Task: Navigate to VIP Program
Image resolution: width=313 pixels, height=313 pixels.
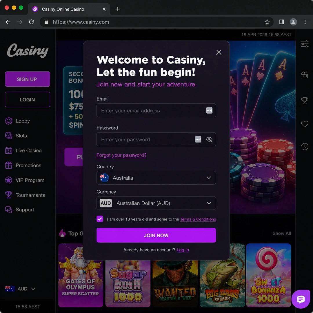Action: (25, 180)
